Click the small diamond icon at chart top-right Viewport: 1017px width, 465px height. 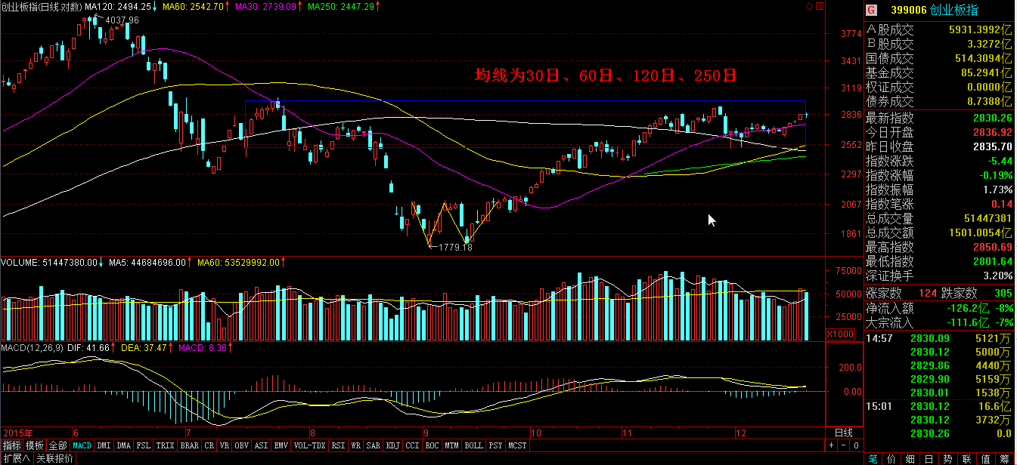pyautogui.click(x=810, y=6)
